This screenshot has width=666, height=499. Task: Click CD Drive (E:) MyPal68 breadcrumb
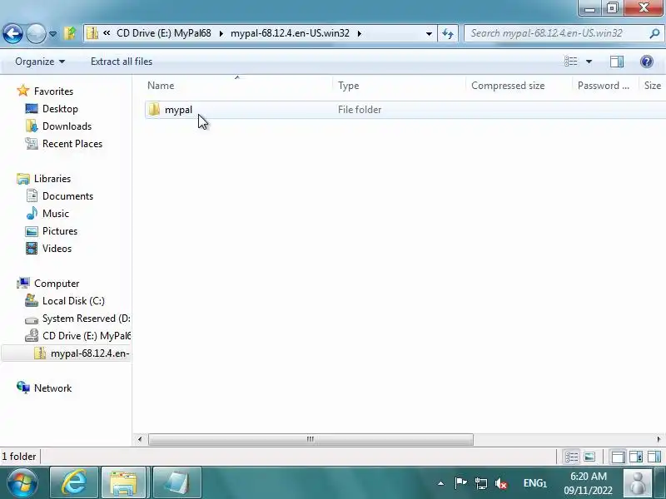tap(163, 33)
